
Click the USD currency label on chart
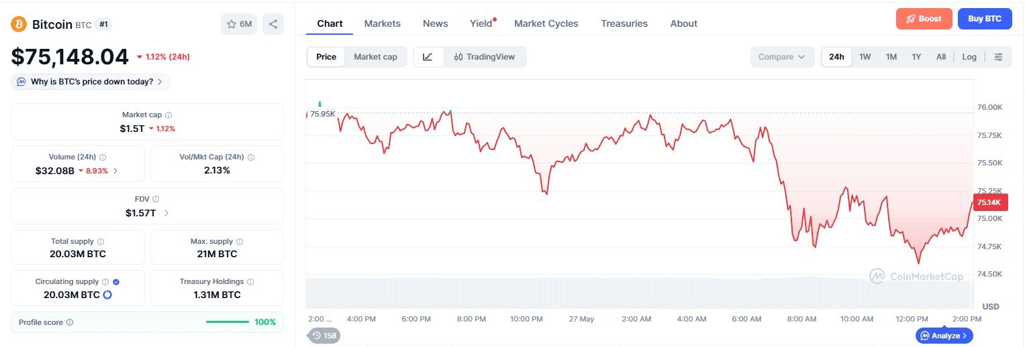click(x=991, y=307)
